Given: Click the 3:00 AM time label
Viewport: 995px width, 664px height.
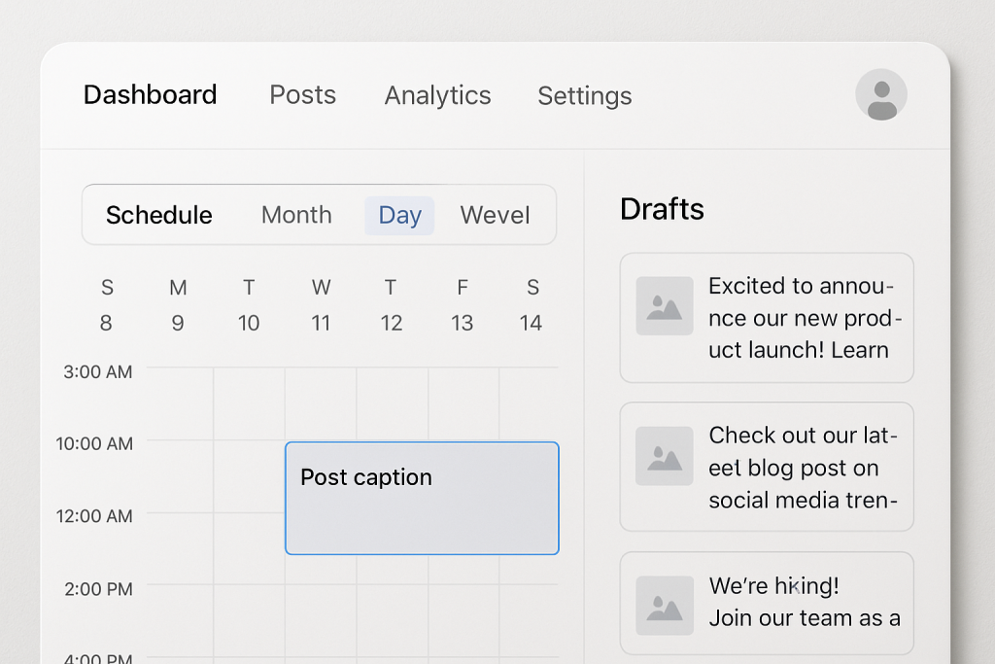Looking at the screenshot, I should coord(98,372).
